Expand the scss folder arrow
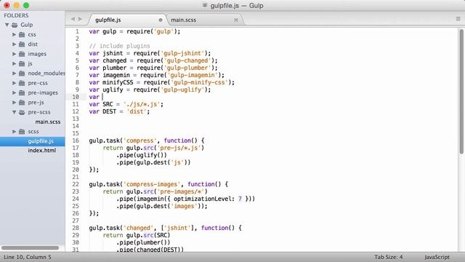The height and width of the screenshot is (262, 465). coord(14,132)
